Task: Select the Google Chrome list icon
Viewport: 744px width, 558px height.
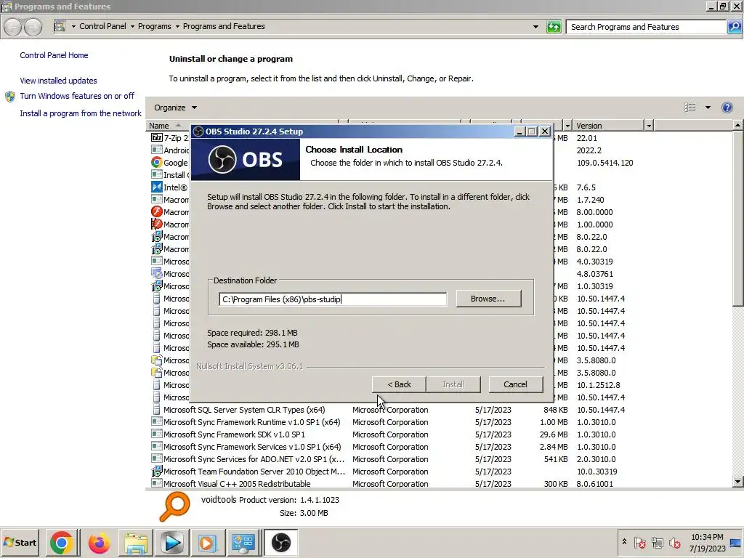Action: point(157,162)
